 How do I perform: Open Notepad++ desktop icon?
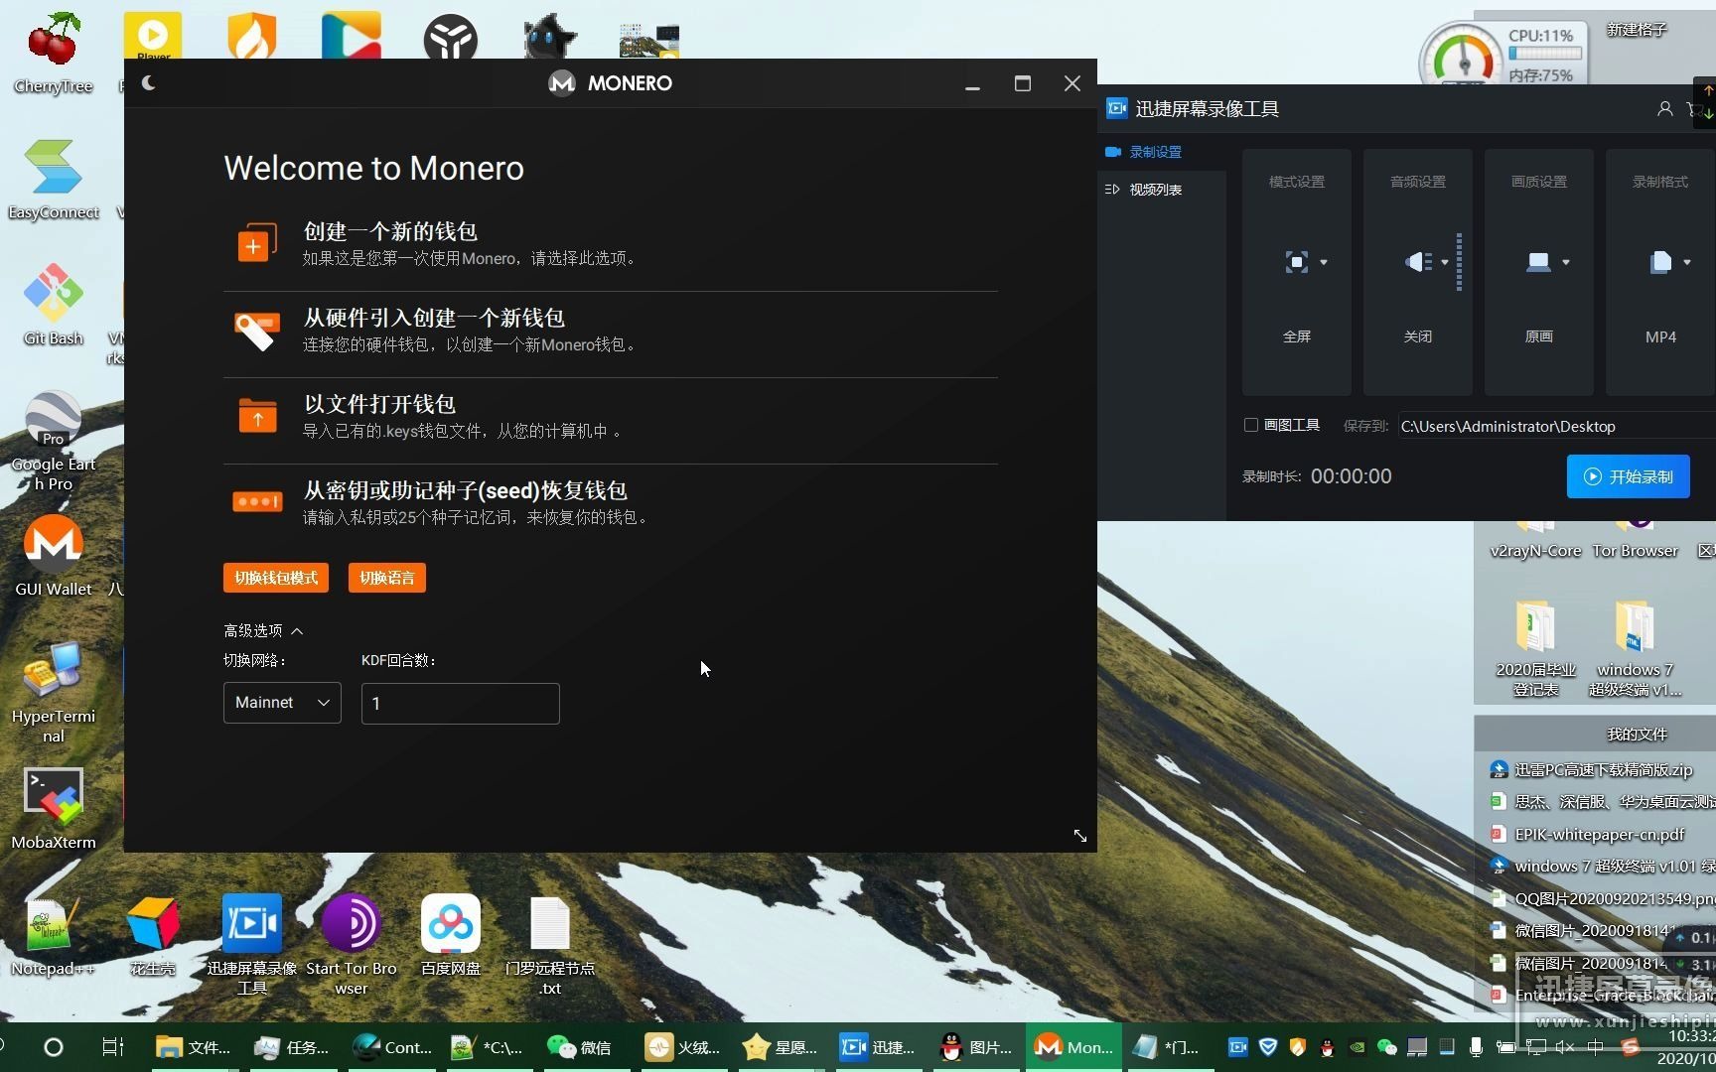click(54, 935)
